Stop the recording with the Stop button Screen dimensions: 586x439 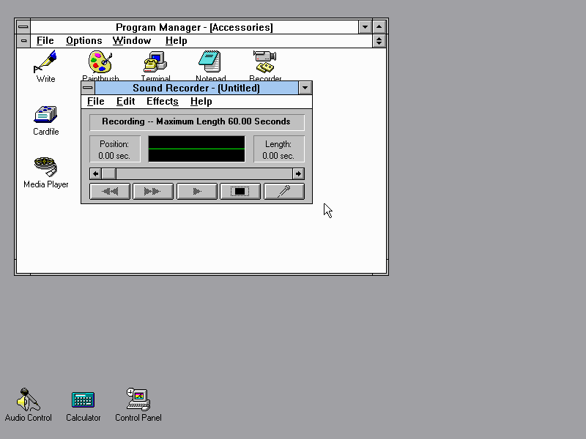pyautogui.click(x=240, y=192)
